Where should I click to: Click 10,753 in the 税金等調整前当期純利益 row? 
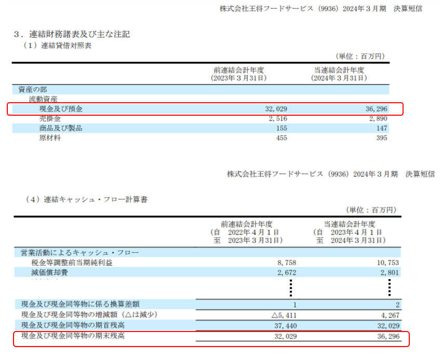click(x=384, y=263)
